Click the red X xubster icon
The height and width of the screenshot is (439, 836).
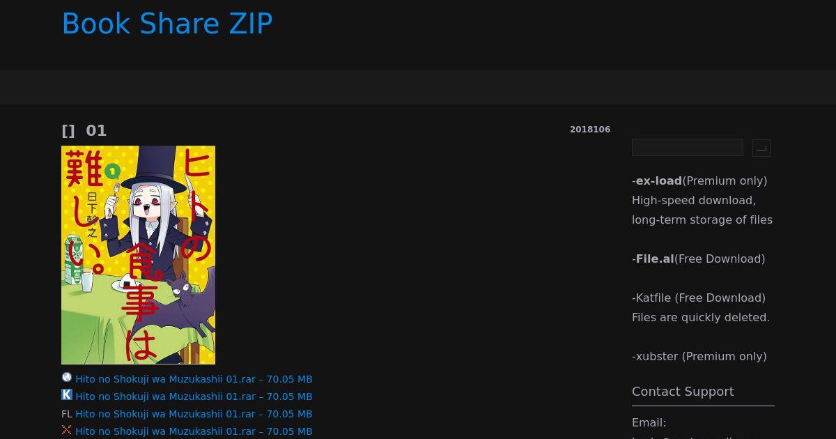(x=67, y=430)
